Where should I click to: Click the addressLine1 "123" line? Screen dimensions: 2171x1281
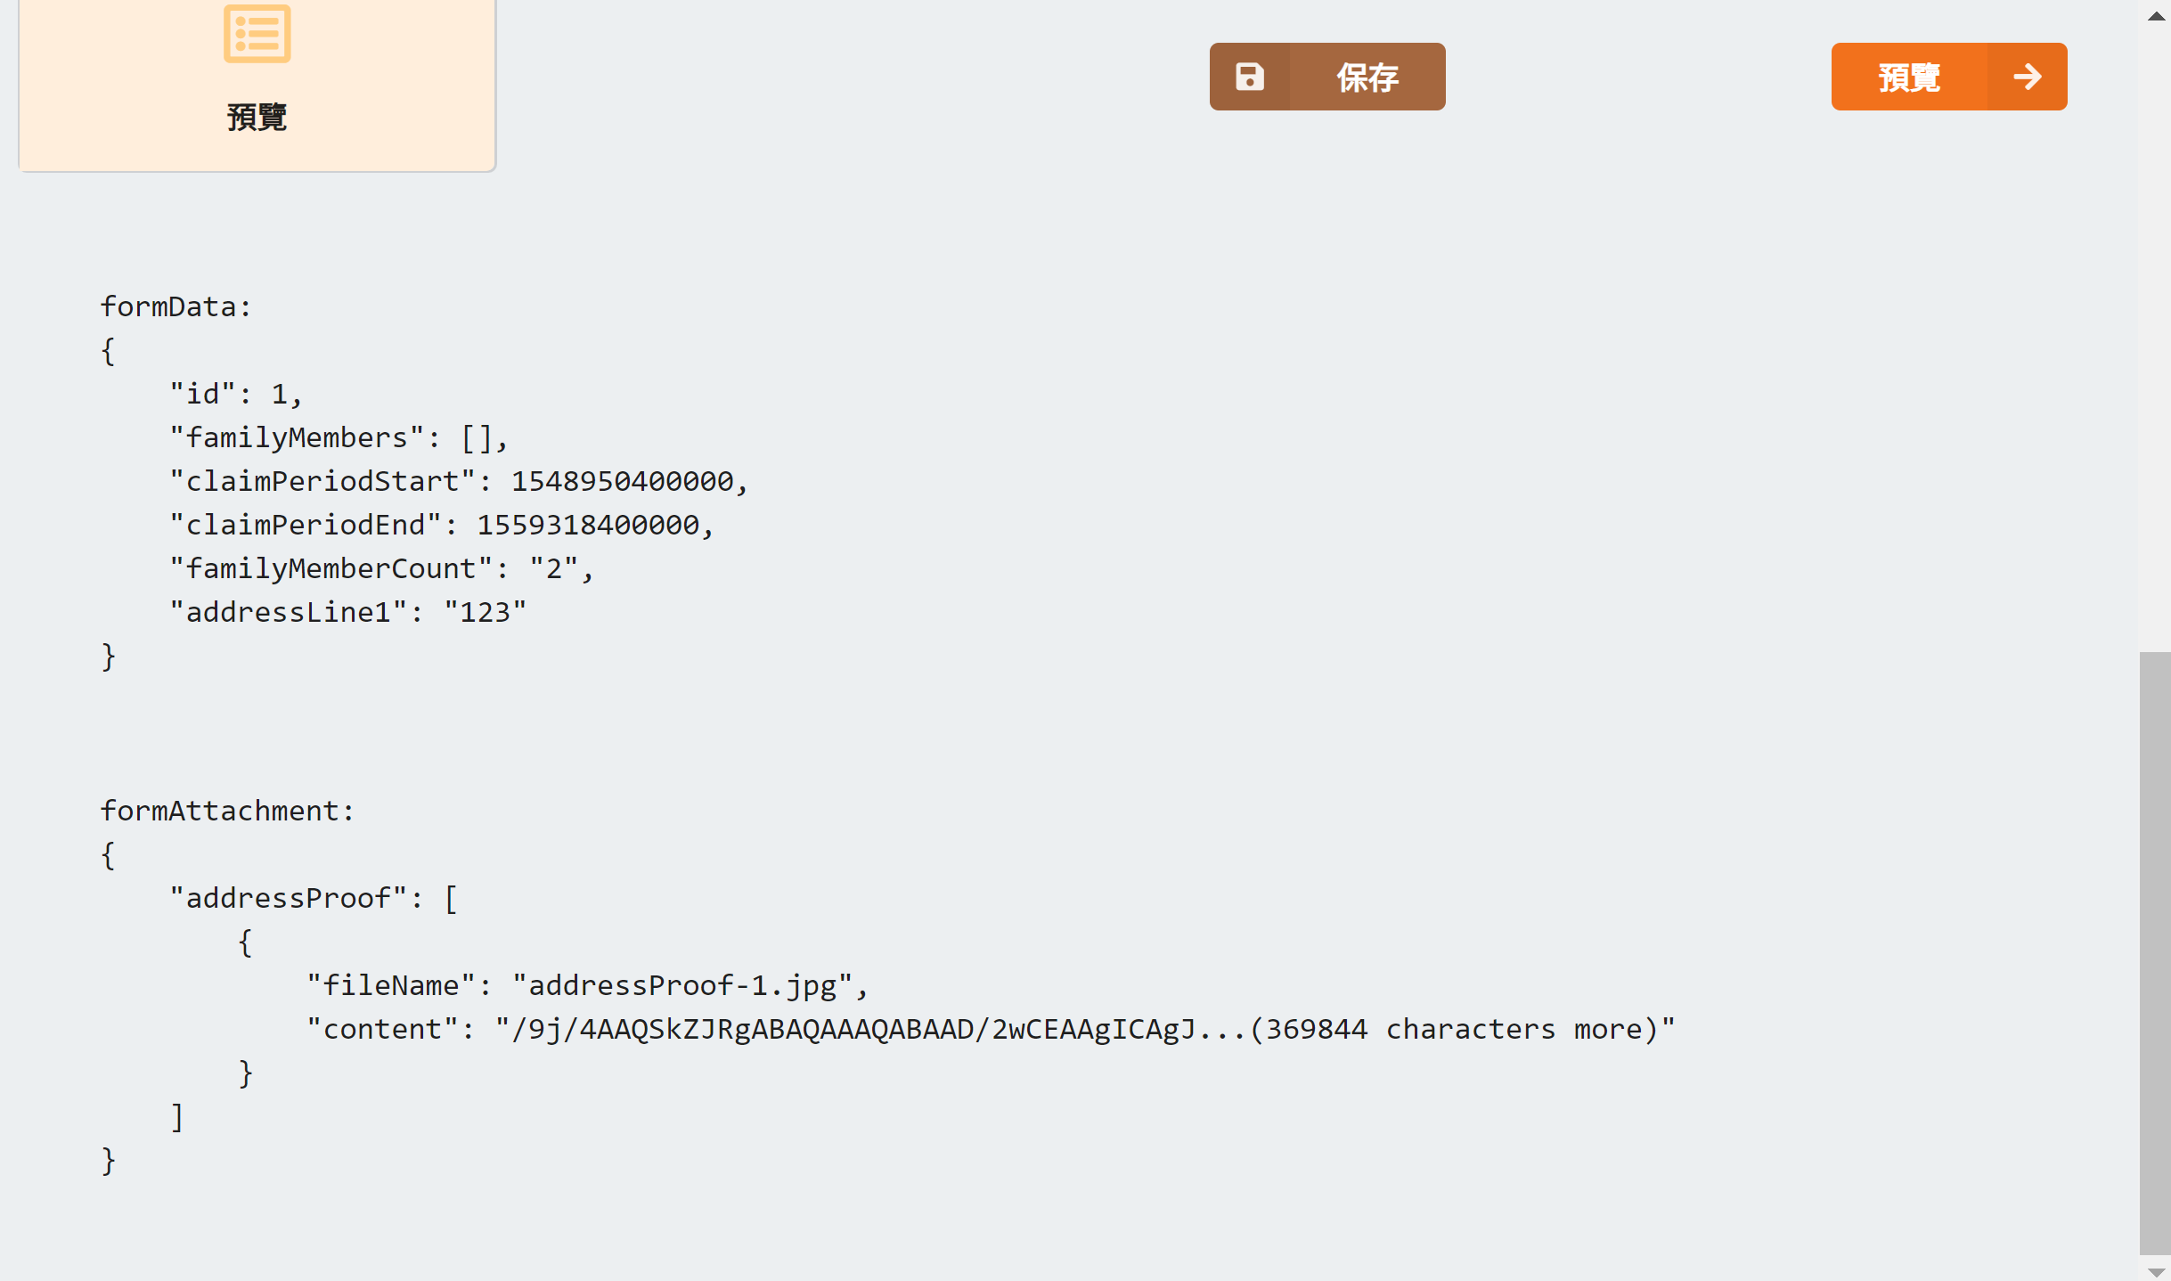(x=347, y=612)
